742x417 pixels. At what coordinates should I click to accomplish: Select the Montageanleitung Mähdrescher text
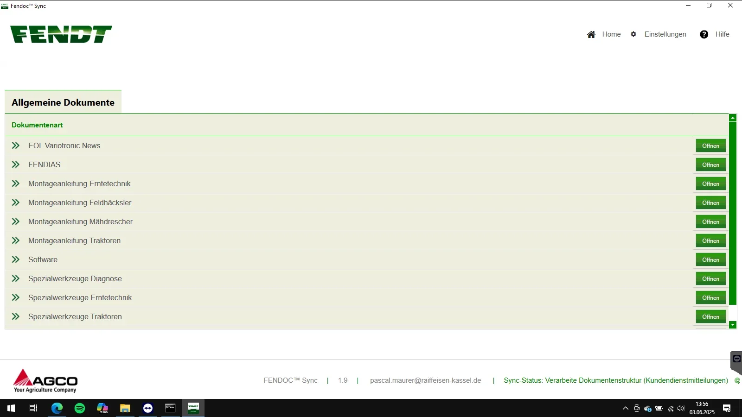[x=80, y=221]
